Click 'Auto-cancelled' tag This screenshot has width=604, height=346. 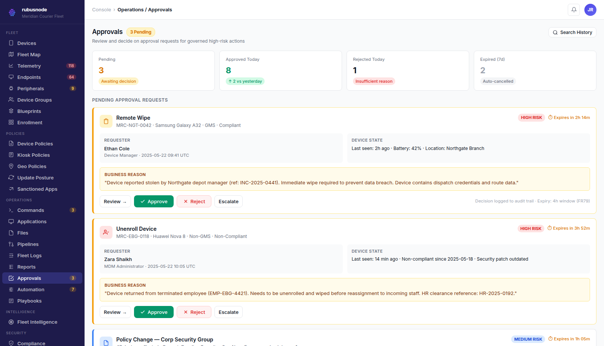pyautogui.click(x=498, y=81)
